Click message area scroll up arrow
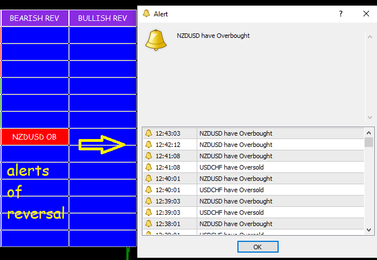 pos(370,37)
